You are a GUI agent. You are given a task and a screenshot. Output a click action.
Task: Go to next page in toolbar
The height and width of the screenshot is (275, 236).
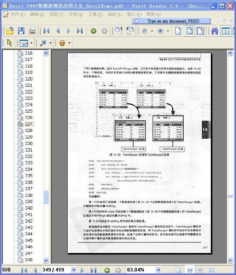(x=69, y=31)
